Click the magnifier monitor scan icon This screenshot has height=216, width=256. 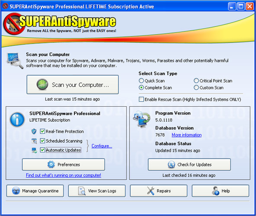click(15, 60)
